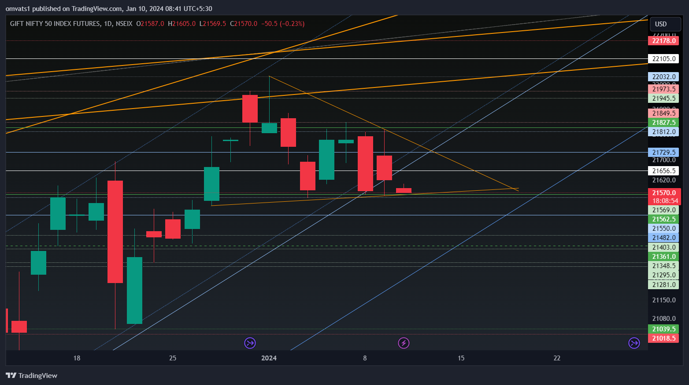Select the 21550.0 price label

[663, 229]
